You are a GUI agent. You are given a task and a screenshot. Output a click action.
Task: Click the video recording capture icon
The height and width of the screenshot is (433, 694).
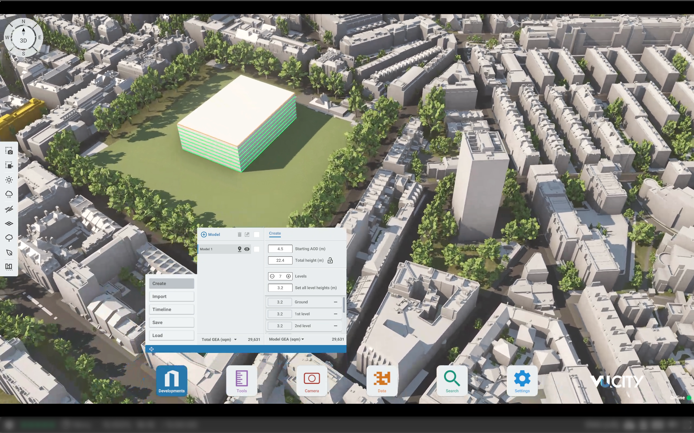pos(9,165)
